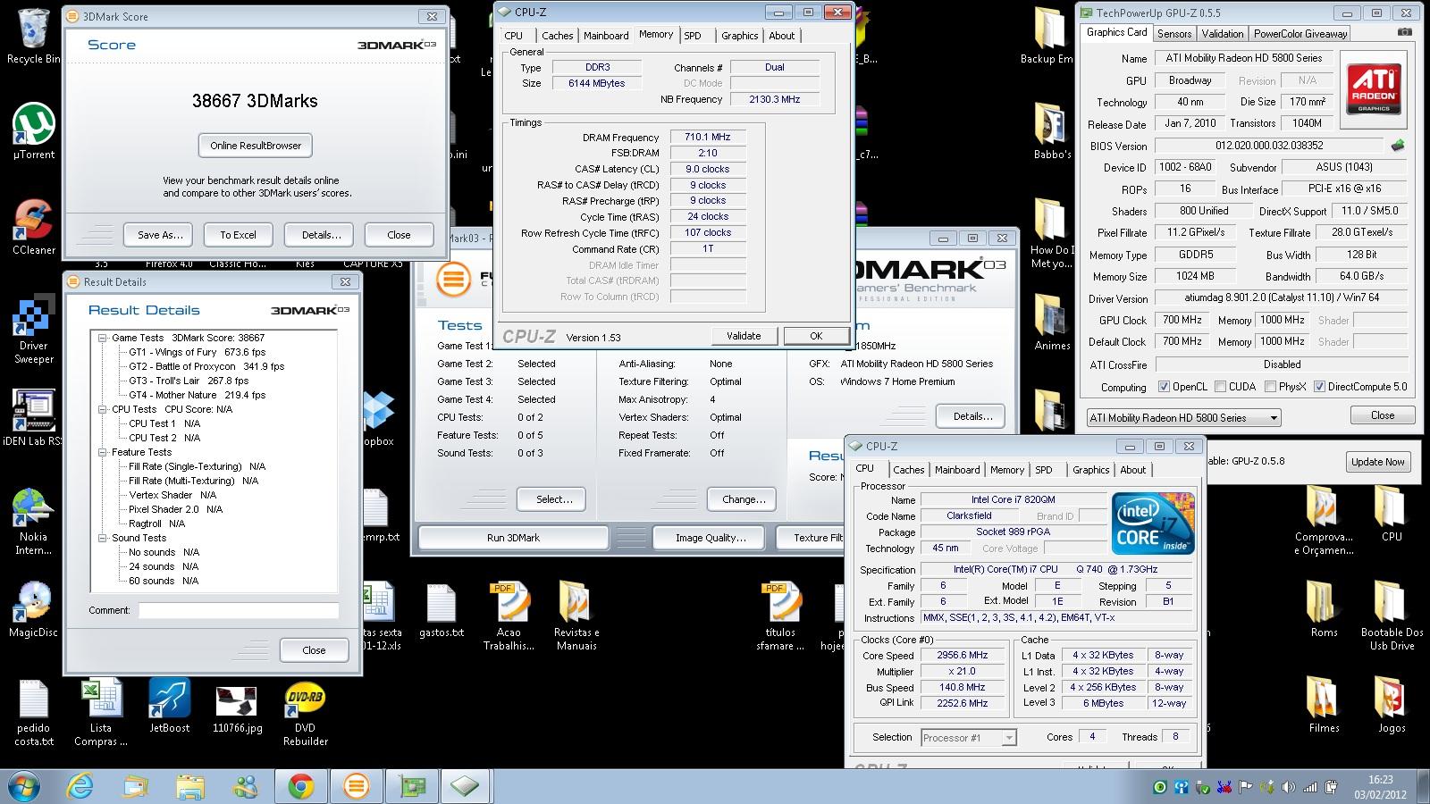
Task: Launch the Nokia Internet desktop shortcut
Action: 33,522
